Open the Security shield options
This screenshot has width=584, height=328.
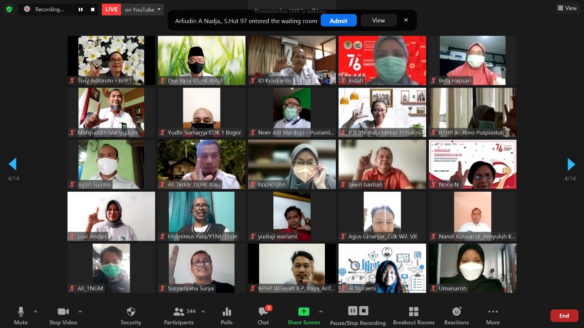tap(131, 316)
